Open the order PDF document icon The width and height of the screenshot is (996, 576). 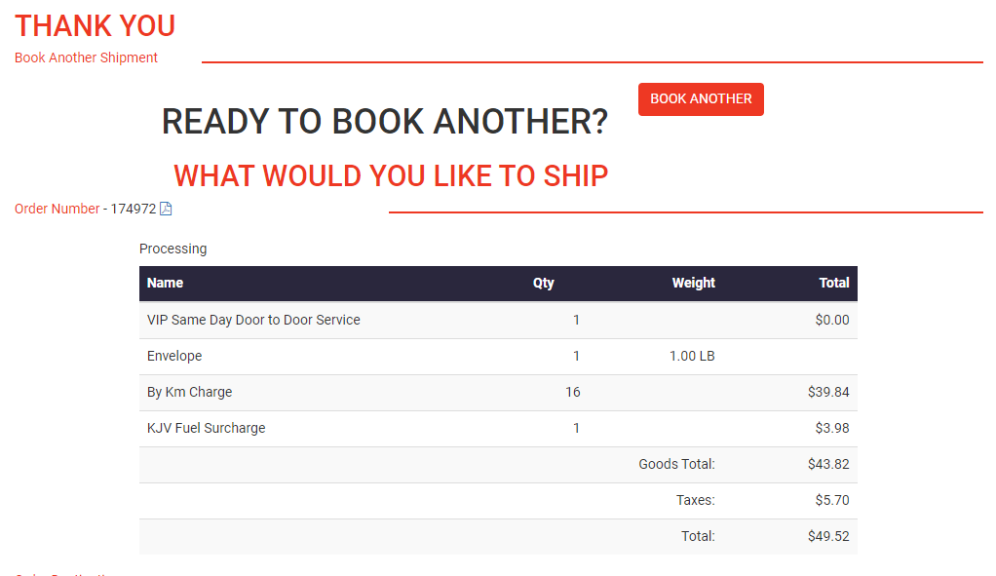[x=166, y=209]
